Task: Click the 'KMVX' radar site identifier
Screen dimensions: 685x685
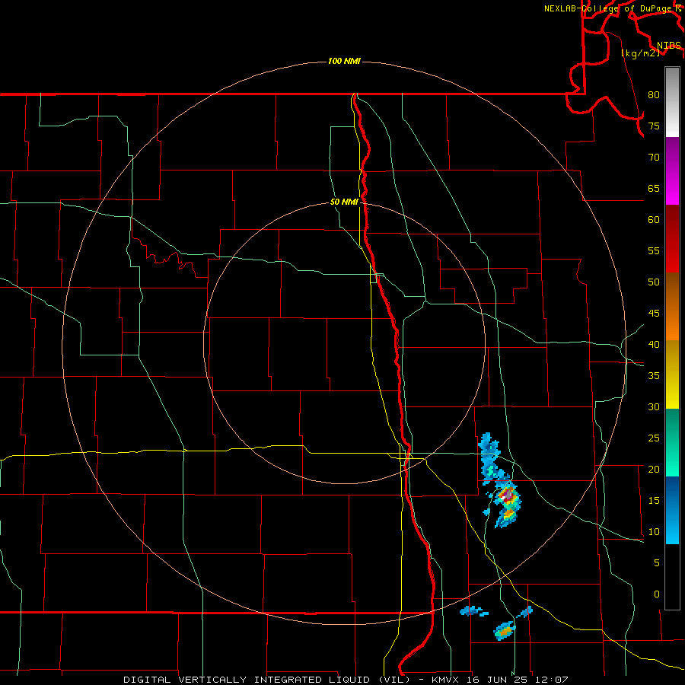Action: (447, 680)
